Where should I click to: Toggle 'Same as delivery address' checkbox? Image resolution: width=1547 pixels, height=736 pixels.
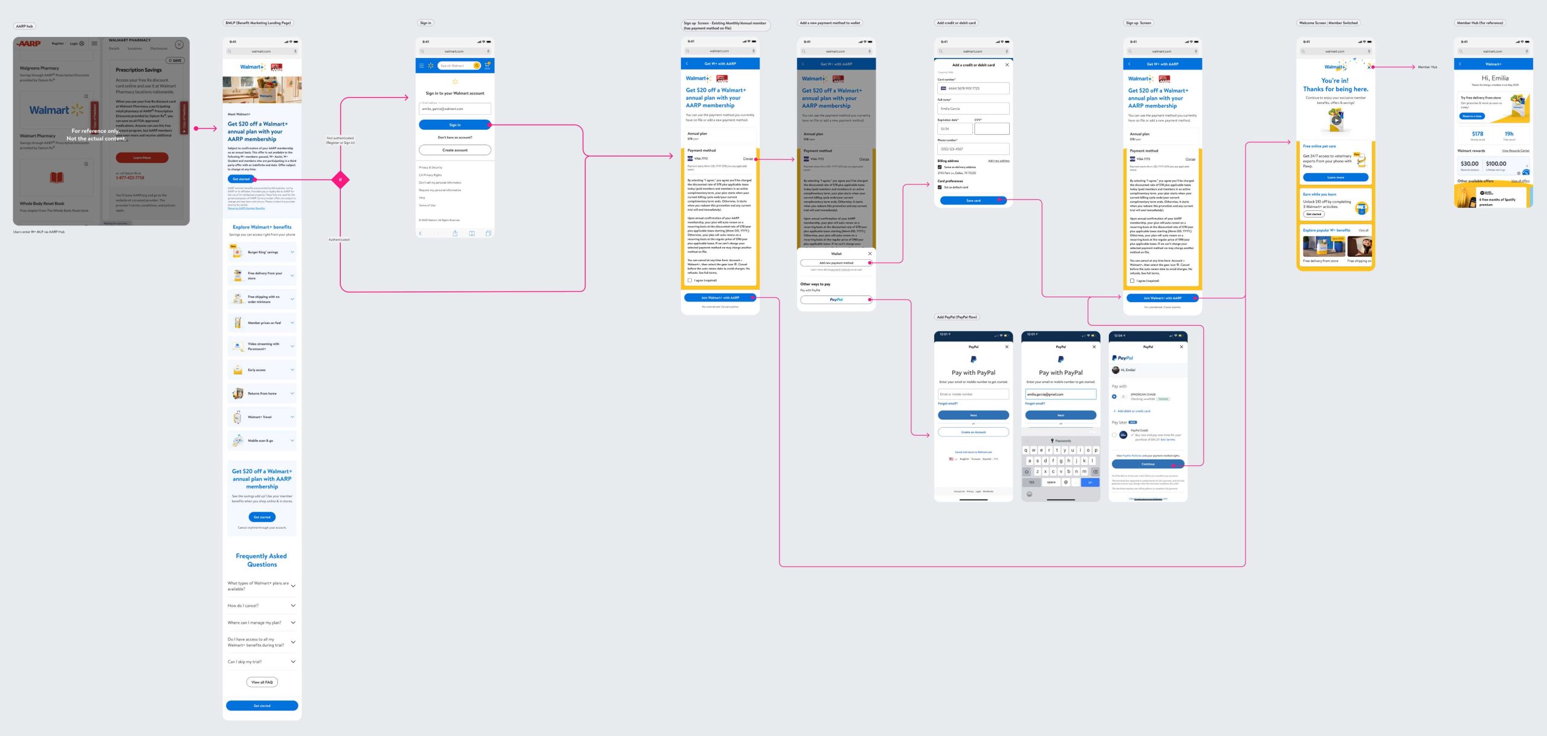(940, 167)
